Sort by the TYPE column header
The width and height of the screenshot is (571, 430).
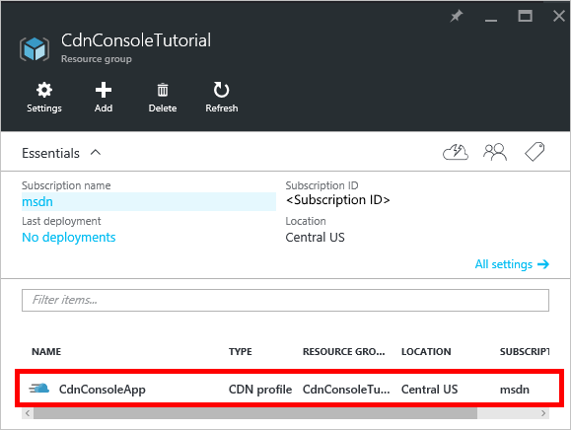click(241, 352)
